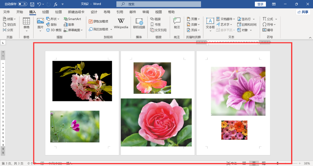Toggle the 自动保存 autosave switch
The height and width of the screenshot is (166, 313).
(x=22, y=4)
